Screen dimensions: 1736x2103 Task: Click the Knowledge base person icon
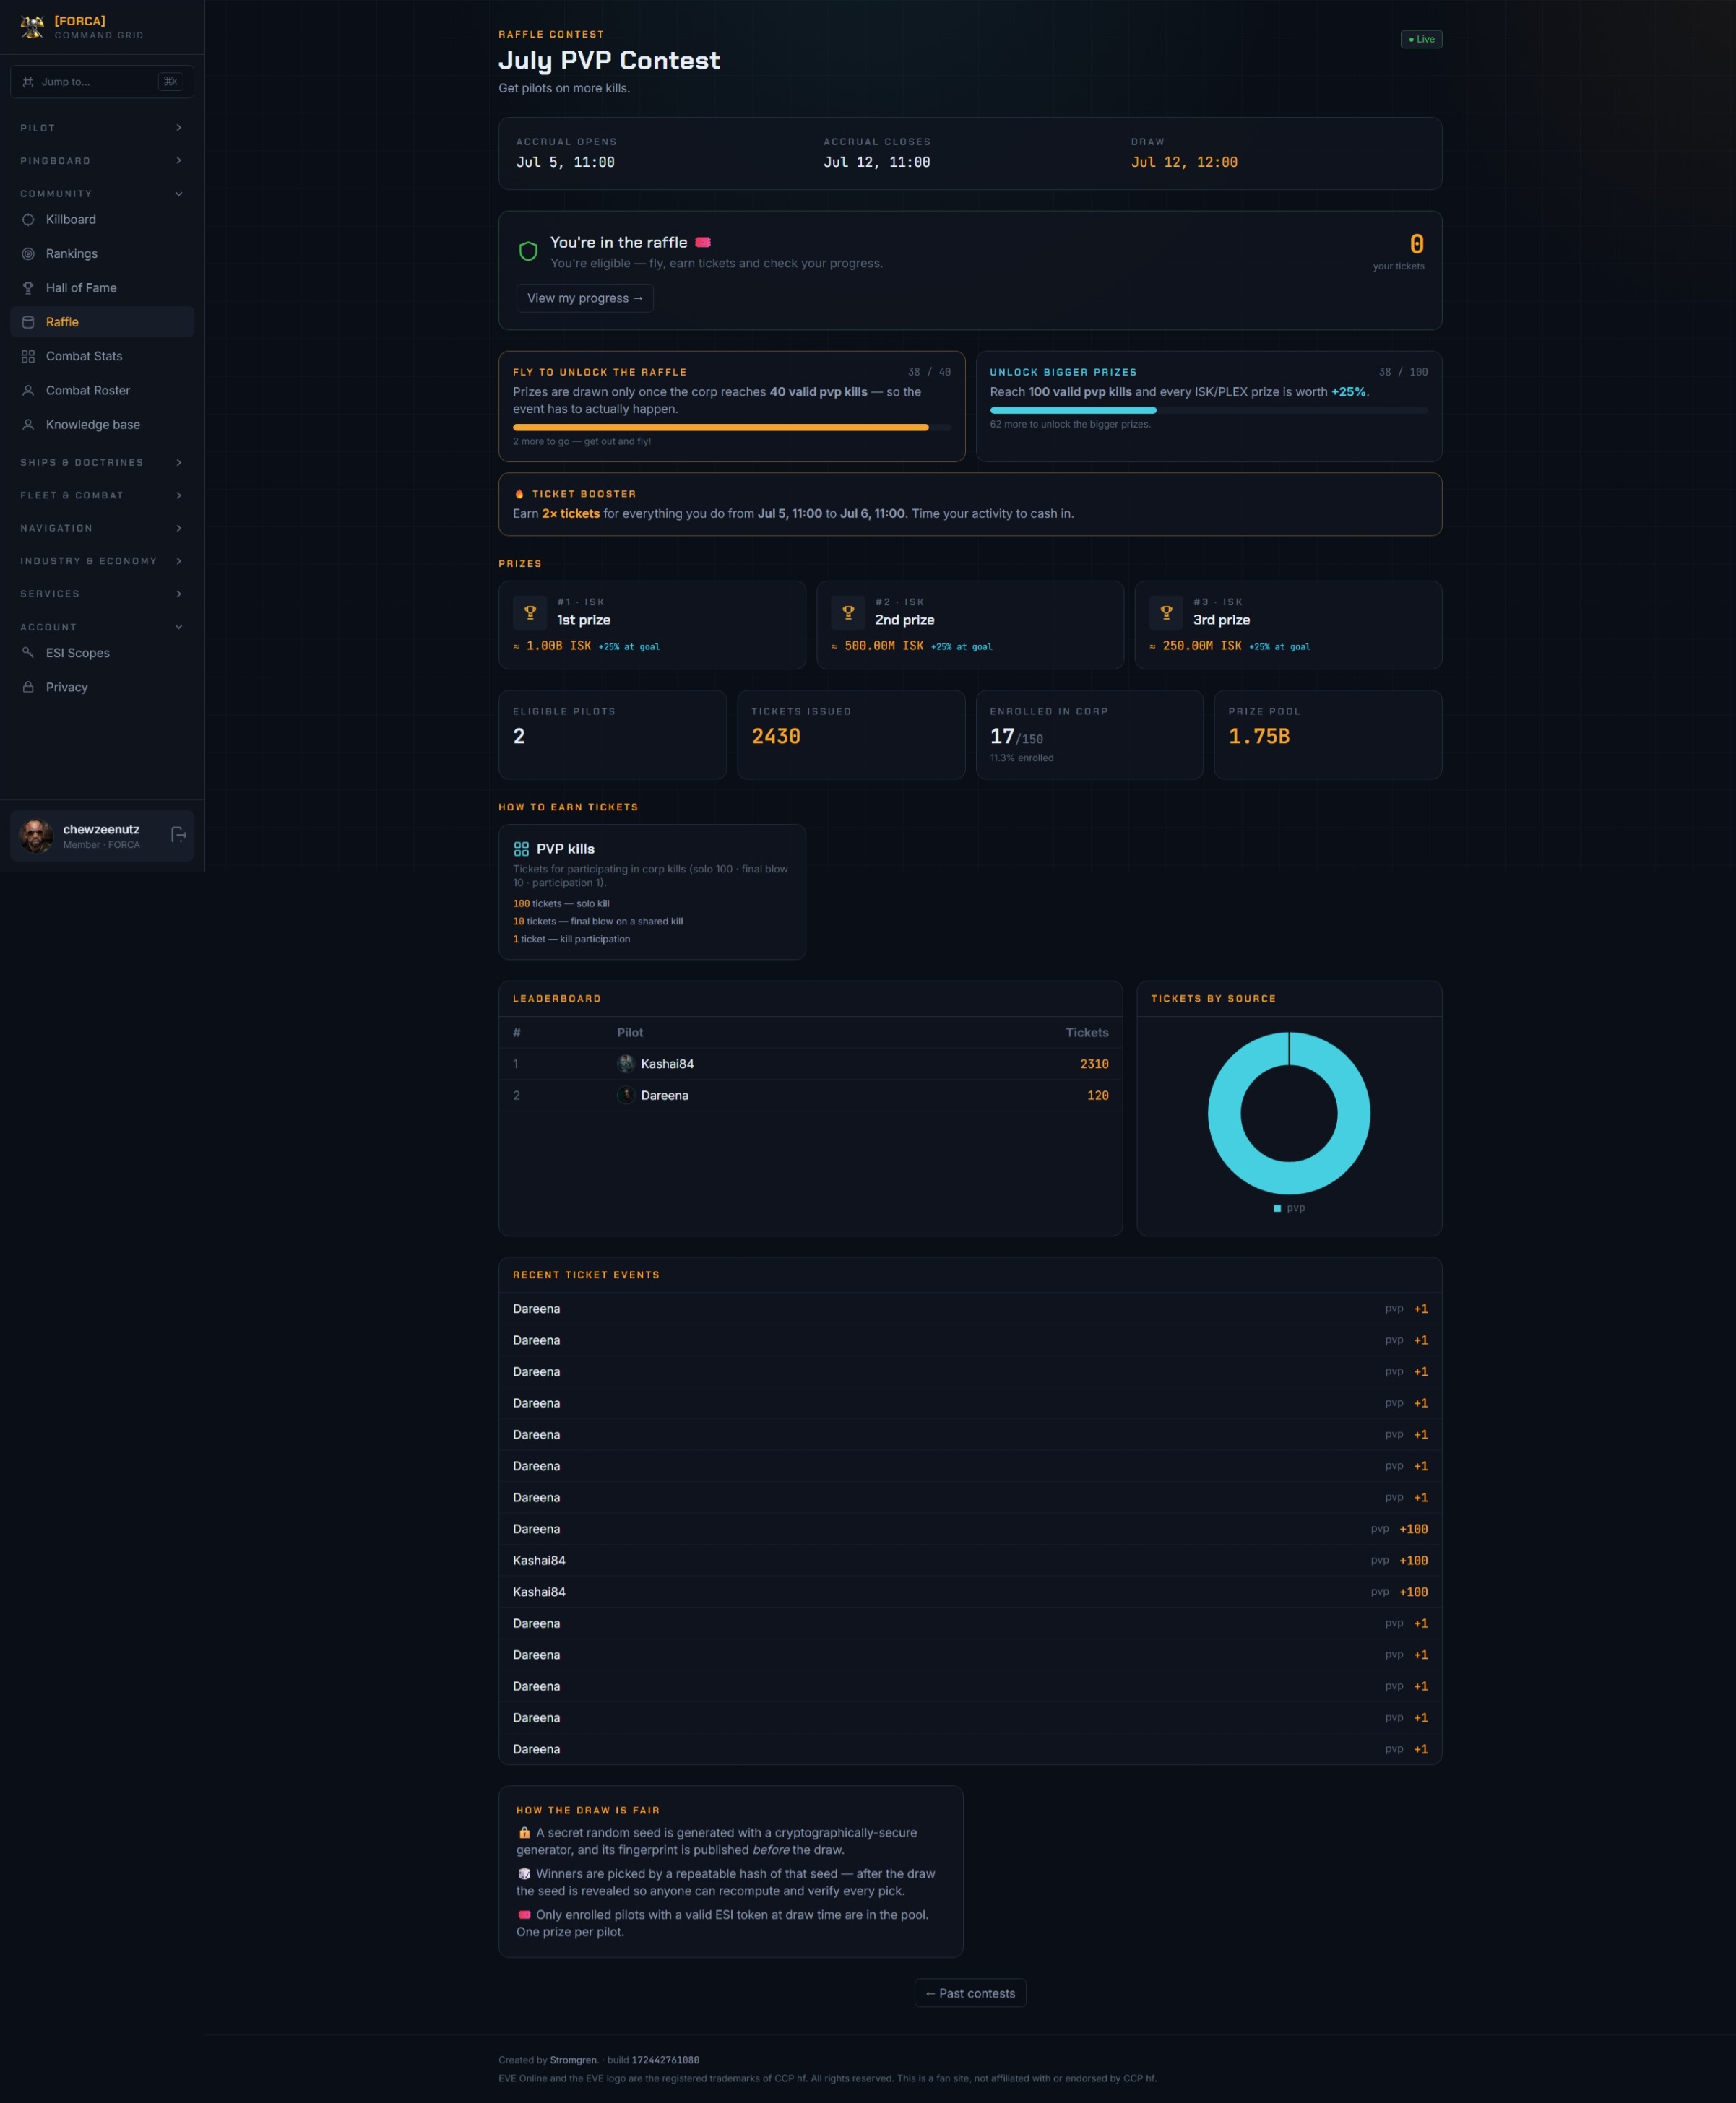coord(28,425)
